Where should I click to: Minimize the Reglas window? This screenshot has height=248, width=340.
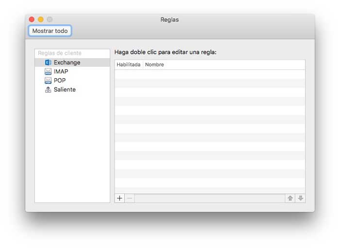[x=41, y=19]
